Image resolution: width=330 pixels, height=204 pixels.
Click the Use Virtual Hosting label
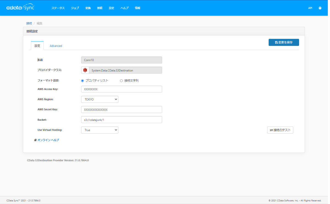(x=50, y=130)
